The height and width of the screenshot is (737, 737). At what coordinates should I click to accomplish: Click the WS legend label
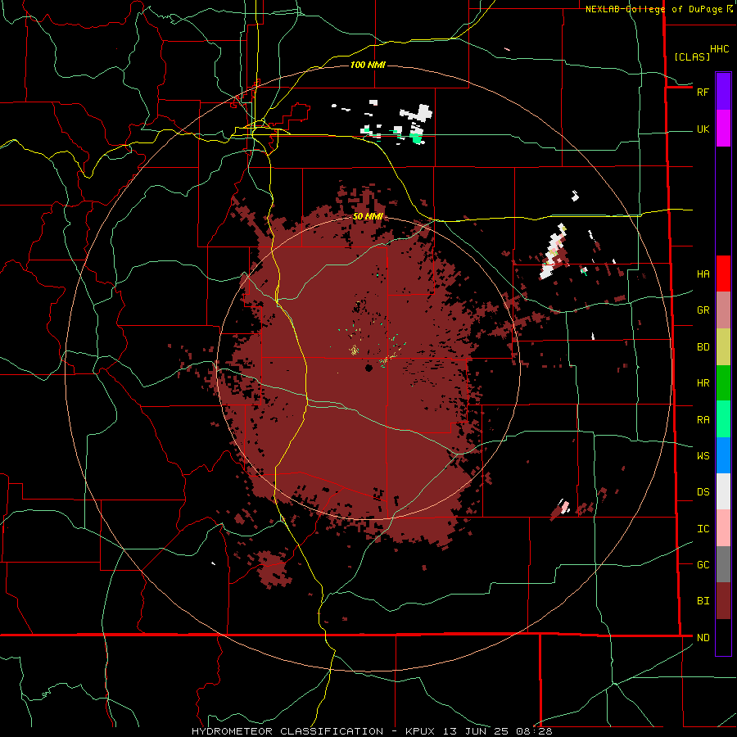[x=703, y=455]
